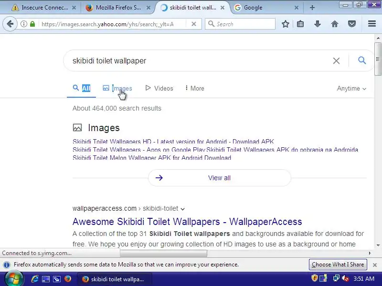
Task: Open Skibidi Toilet Wallpapers HD Latest version link
Action: tap(173, 142)
